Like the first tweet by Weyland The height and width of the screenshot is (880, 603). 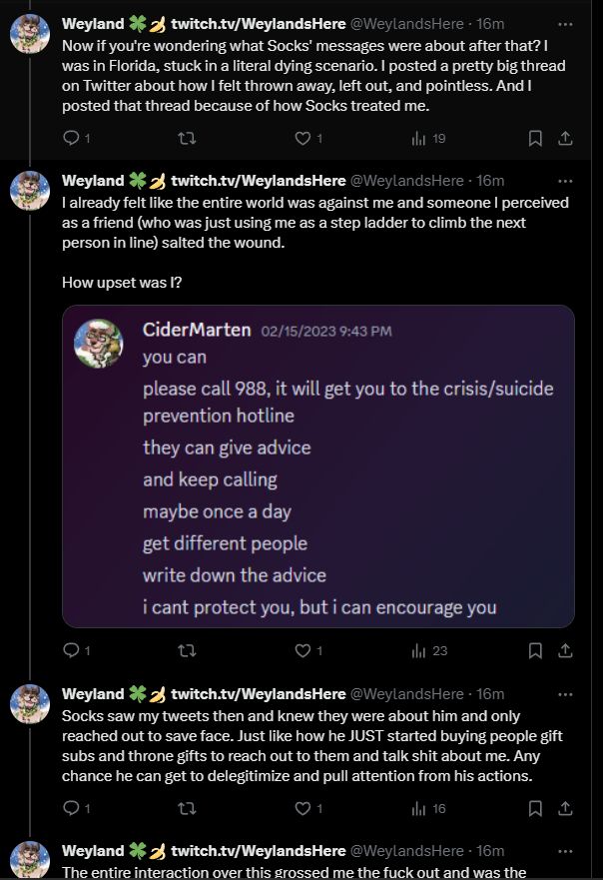pos(301,139)
